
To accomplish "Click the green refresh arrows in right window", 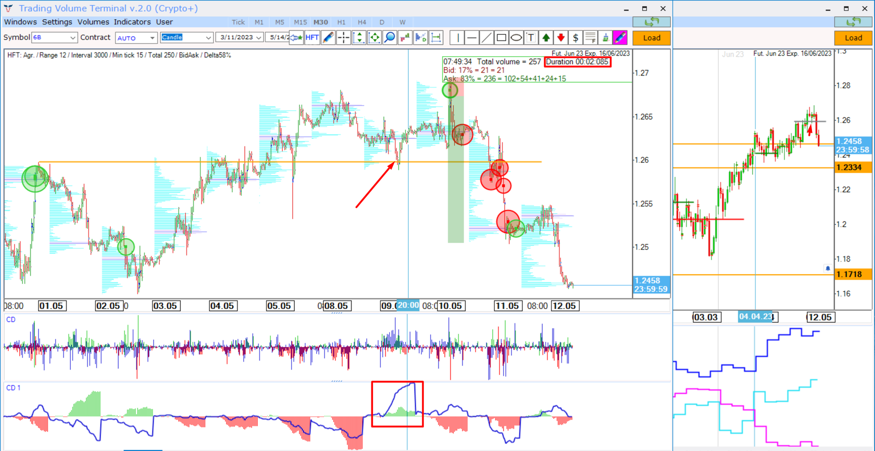I will 853,22.
